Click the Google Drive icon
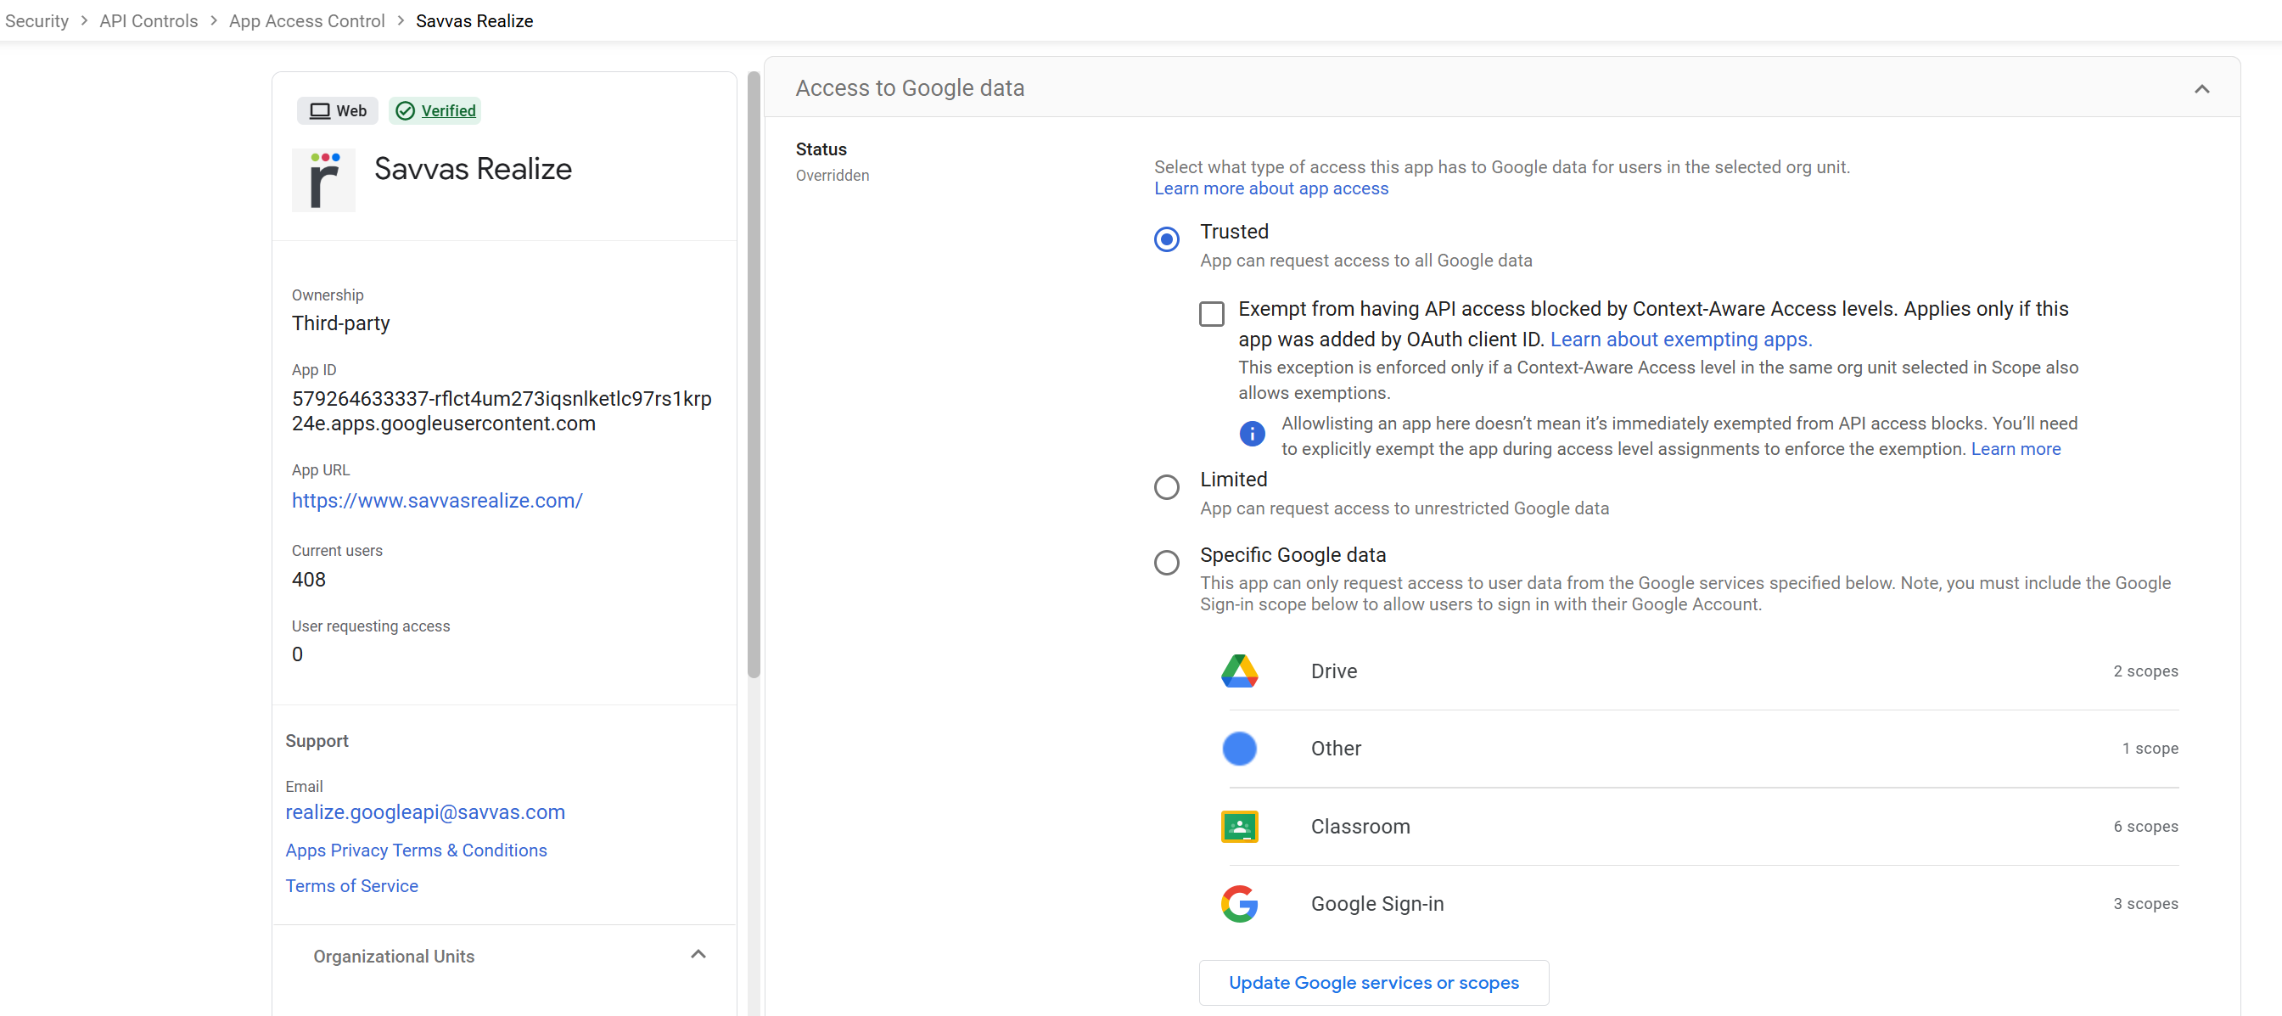2282x1016 pixels. coord(1239,671)
